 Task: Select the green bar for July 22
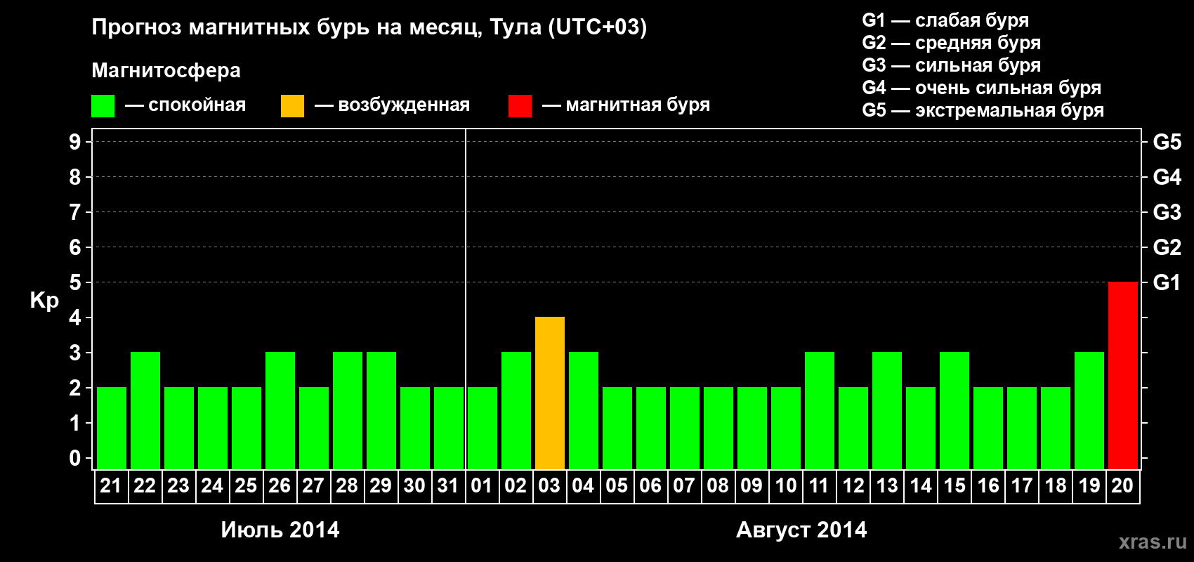[x=145, y=410]
